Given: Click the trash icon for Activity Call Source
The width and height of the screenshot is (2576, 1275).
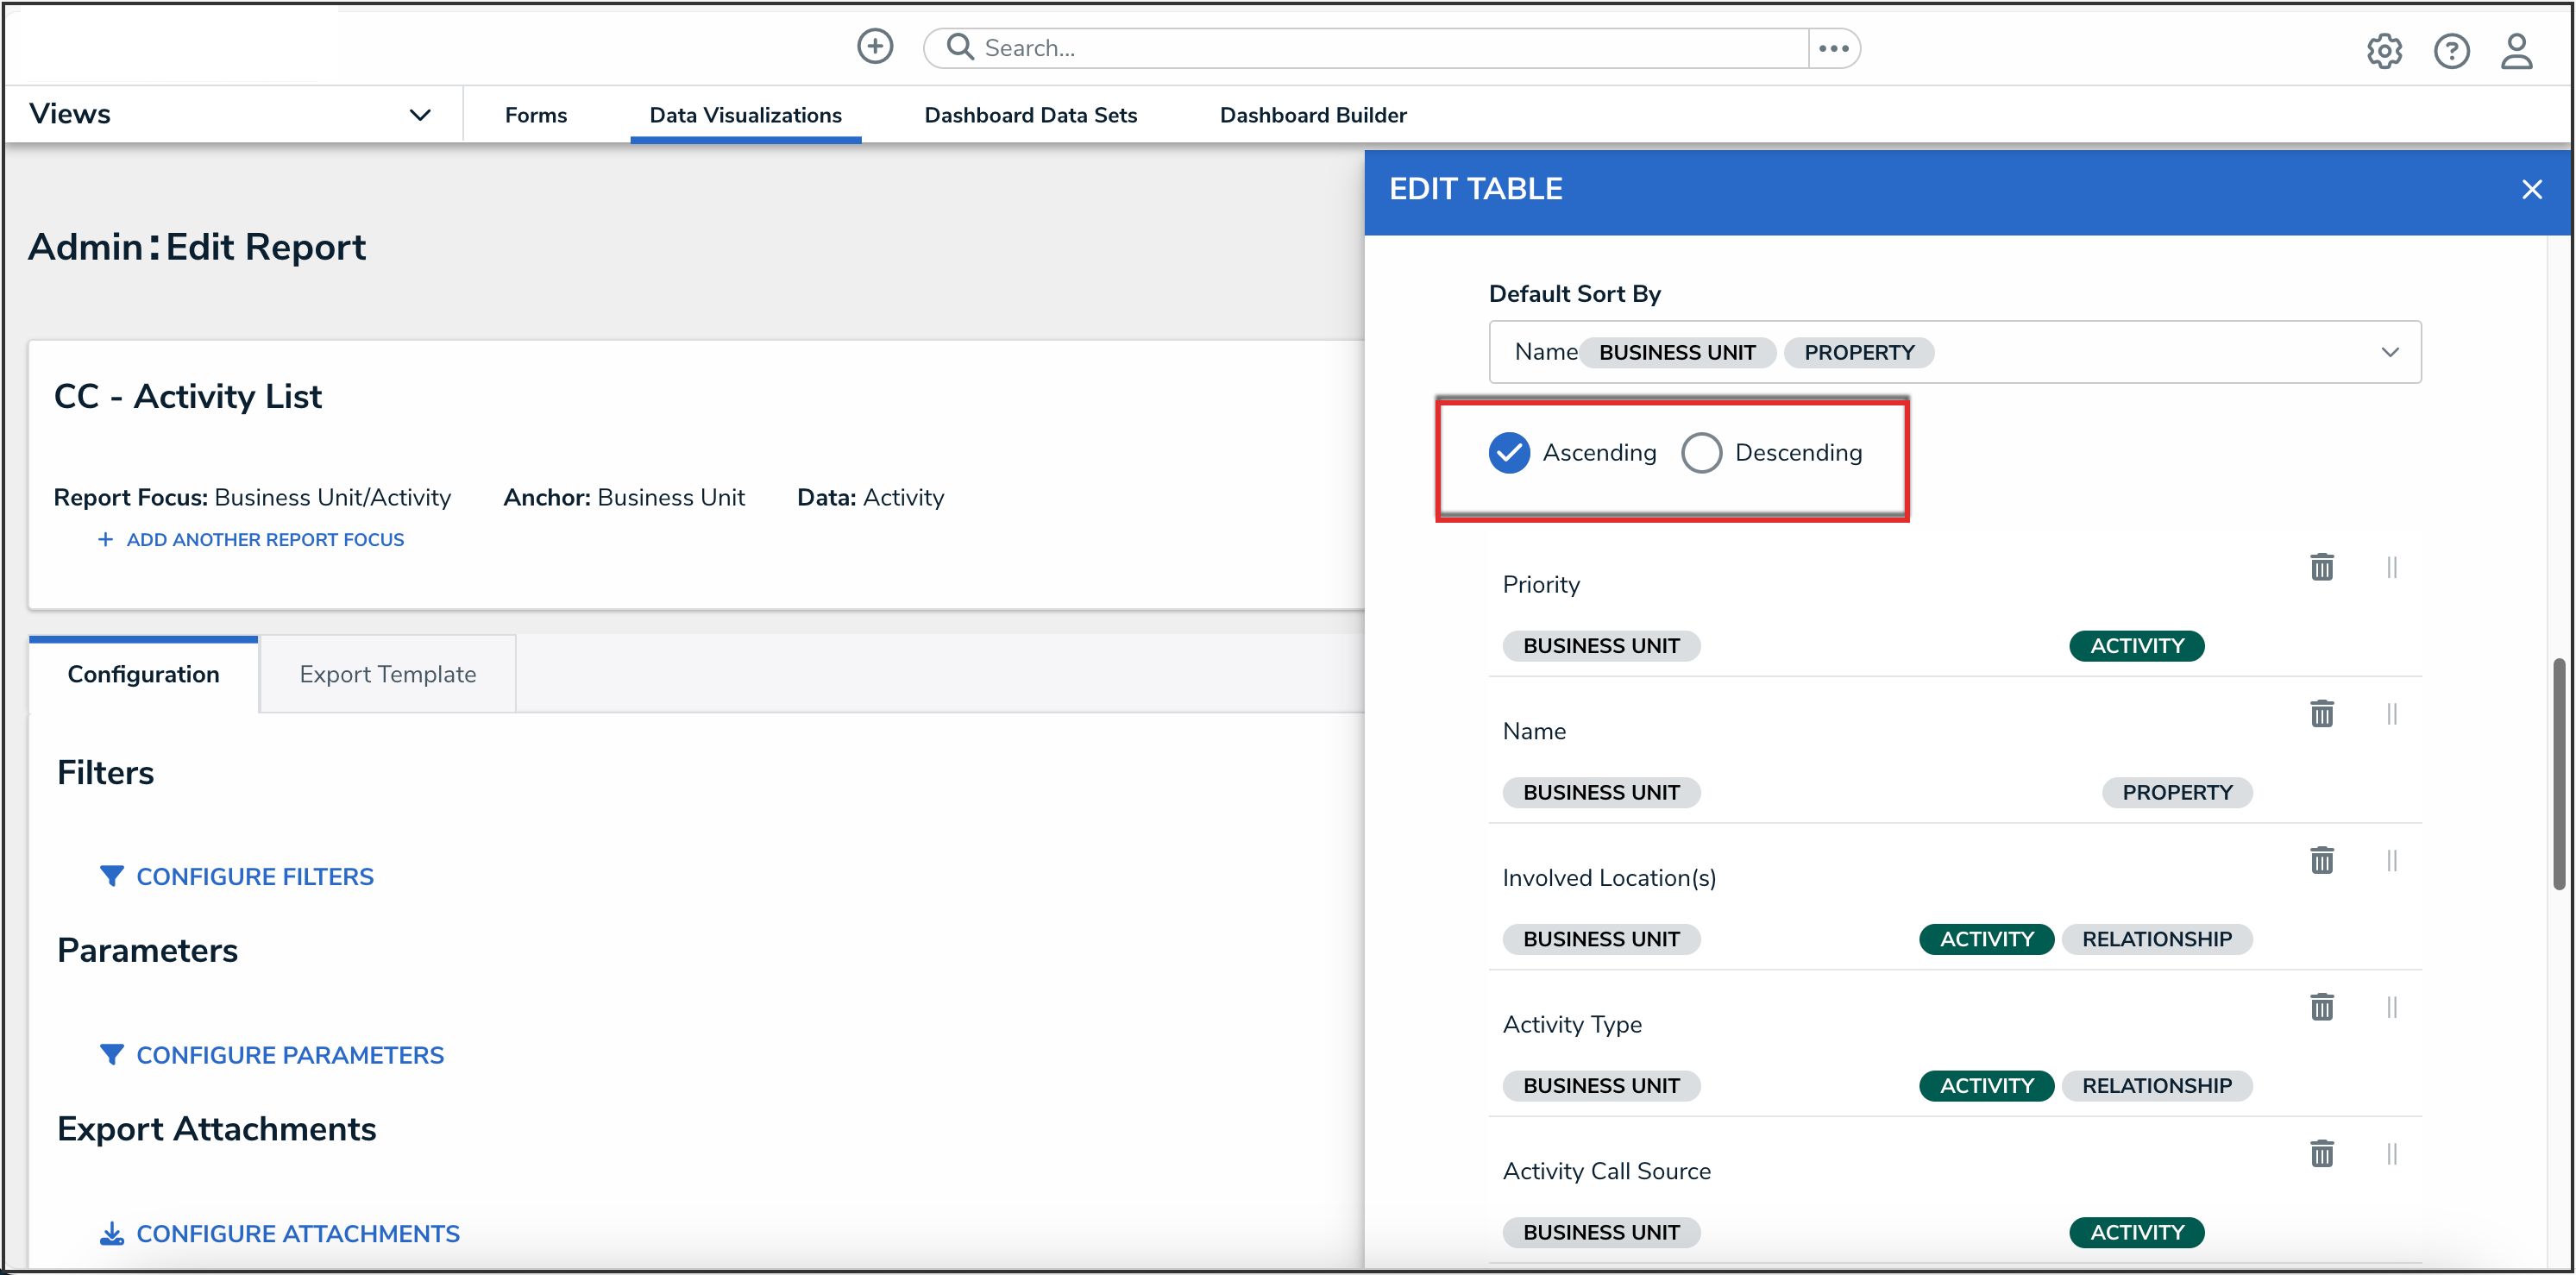Looking at the screenshot, I should (2322, 1154).
